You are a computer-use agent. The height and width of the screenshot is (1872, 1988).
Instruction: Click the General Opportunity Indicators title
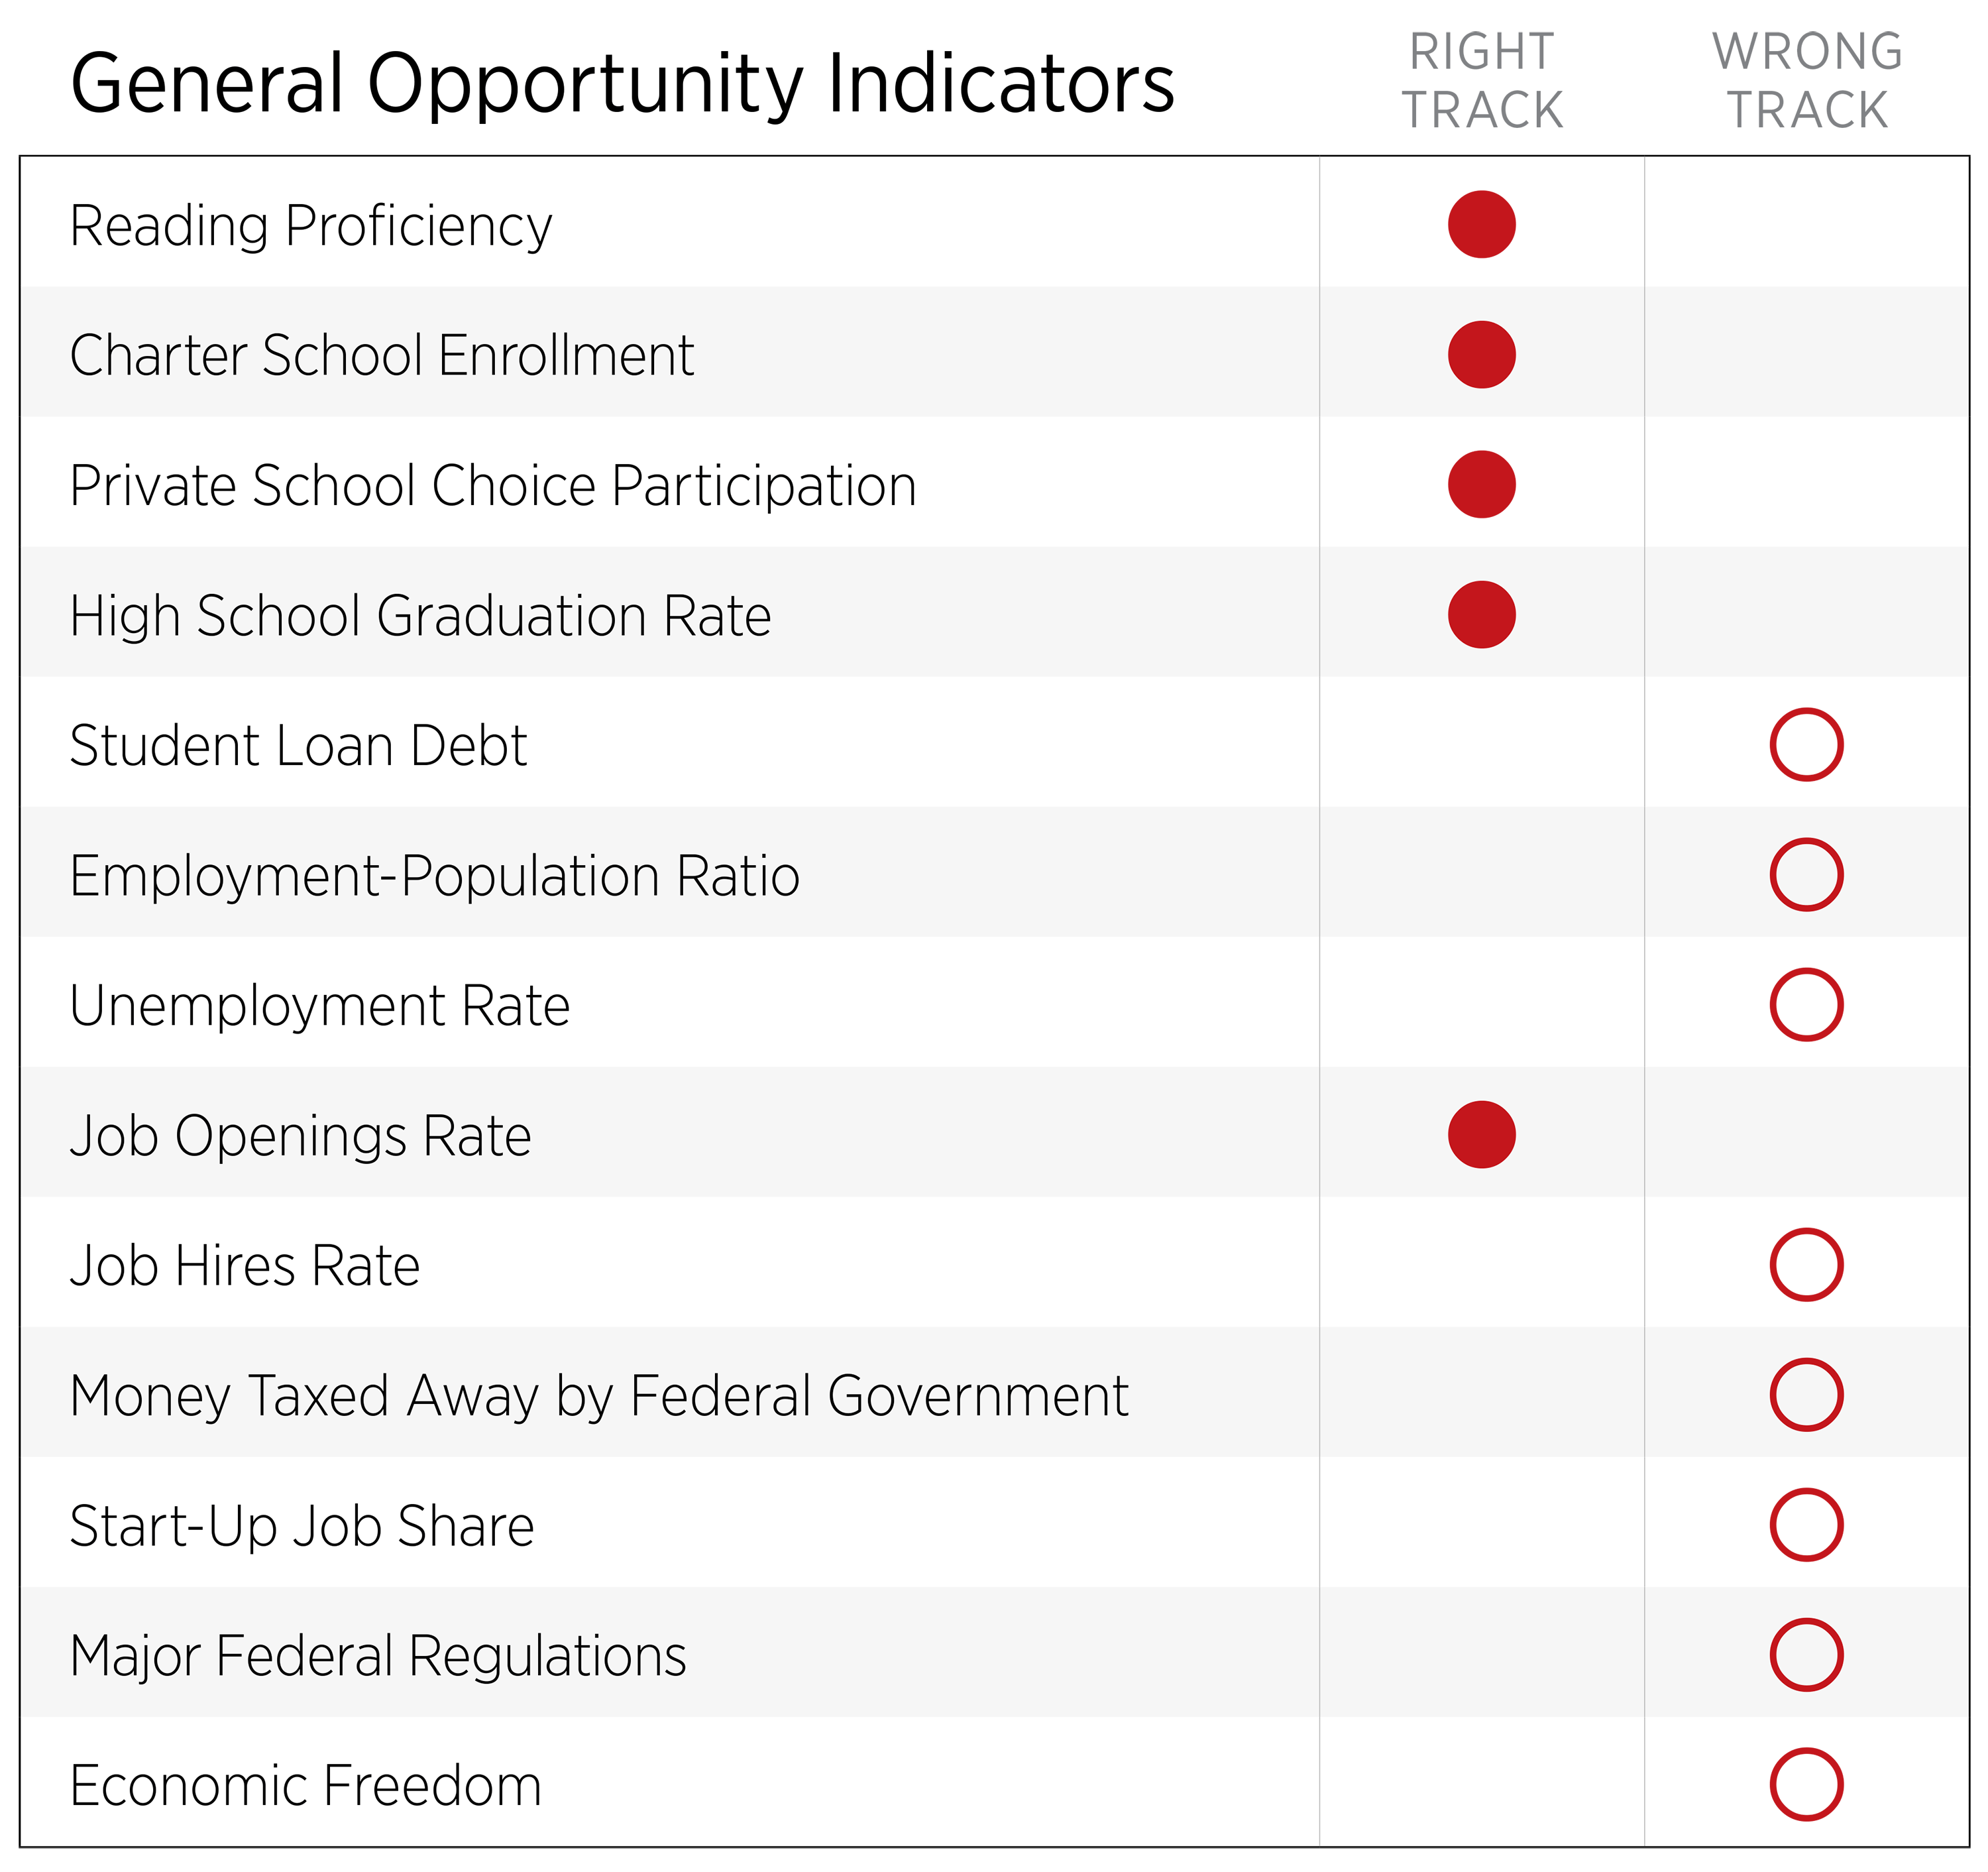coord(622,84)
